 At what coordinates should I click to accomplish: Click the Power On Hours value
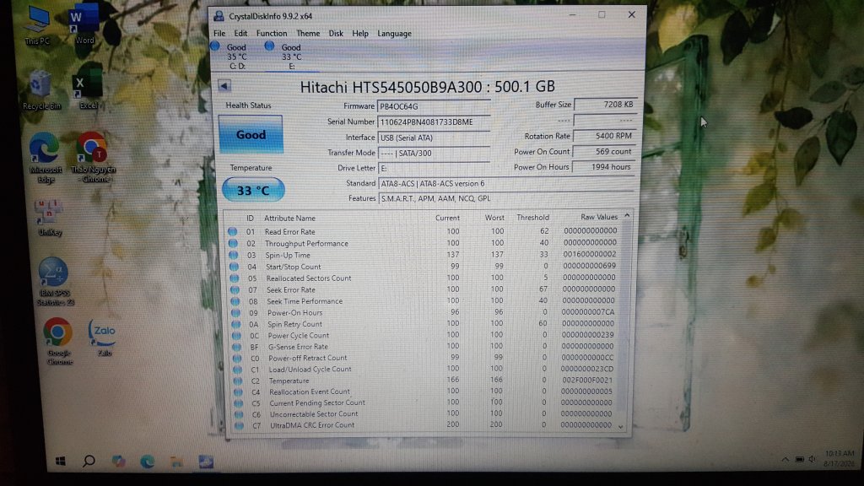pos(604,167)
